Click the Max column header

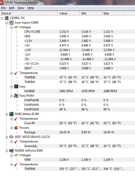click(x=113, y=13)
